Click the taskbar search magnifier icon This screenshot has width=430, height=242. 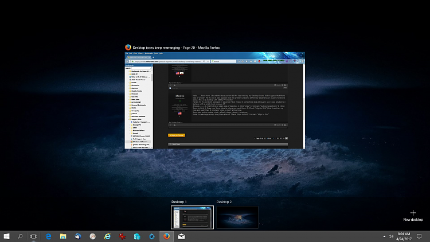(20, 236)
